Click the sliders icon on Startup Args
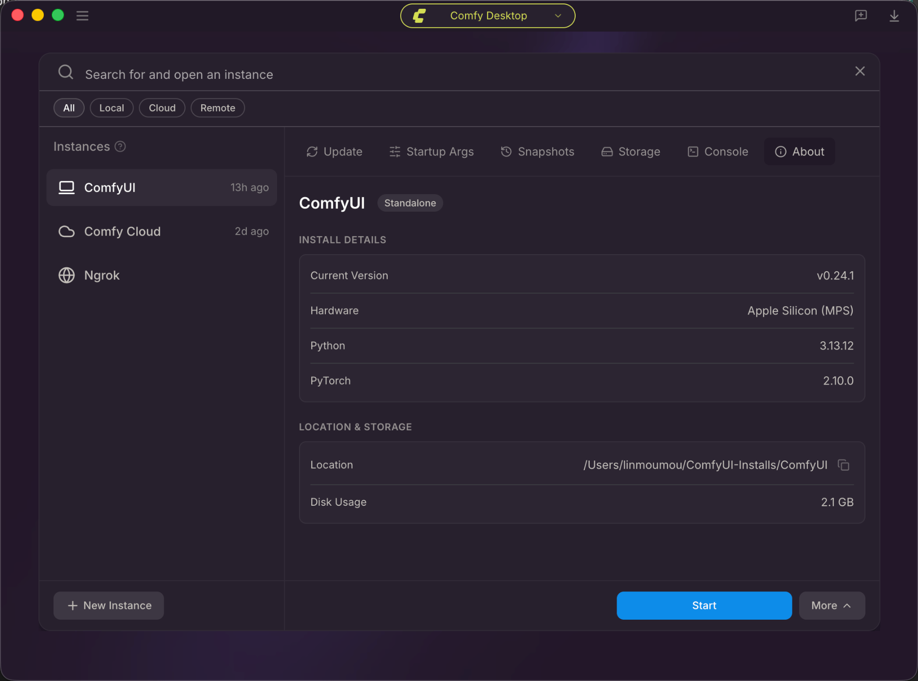 (x=395, y=152)
